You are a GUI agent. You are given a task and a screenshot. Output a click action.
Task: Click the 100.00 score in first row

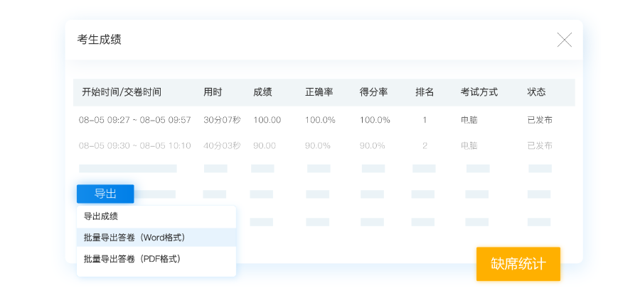point(267,120)
